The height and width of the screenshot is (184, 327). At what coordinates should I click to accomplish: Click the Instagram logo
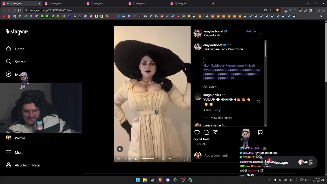(x=17, y=32)
